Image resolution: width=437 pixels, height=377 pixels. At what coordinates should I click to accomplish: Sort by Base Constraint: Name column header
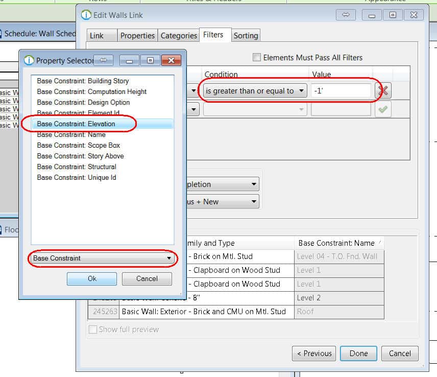click(339, 243)
